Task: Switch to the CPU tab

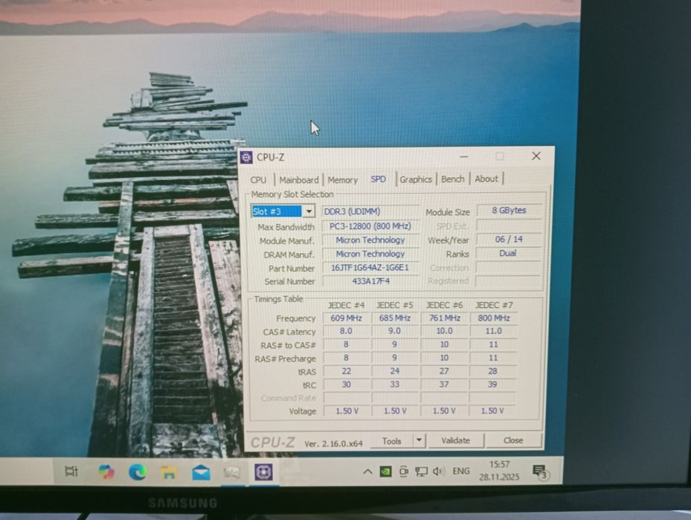Action: (x=258, y=180)
